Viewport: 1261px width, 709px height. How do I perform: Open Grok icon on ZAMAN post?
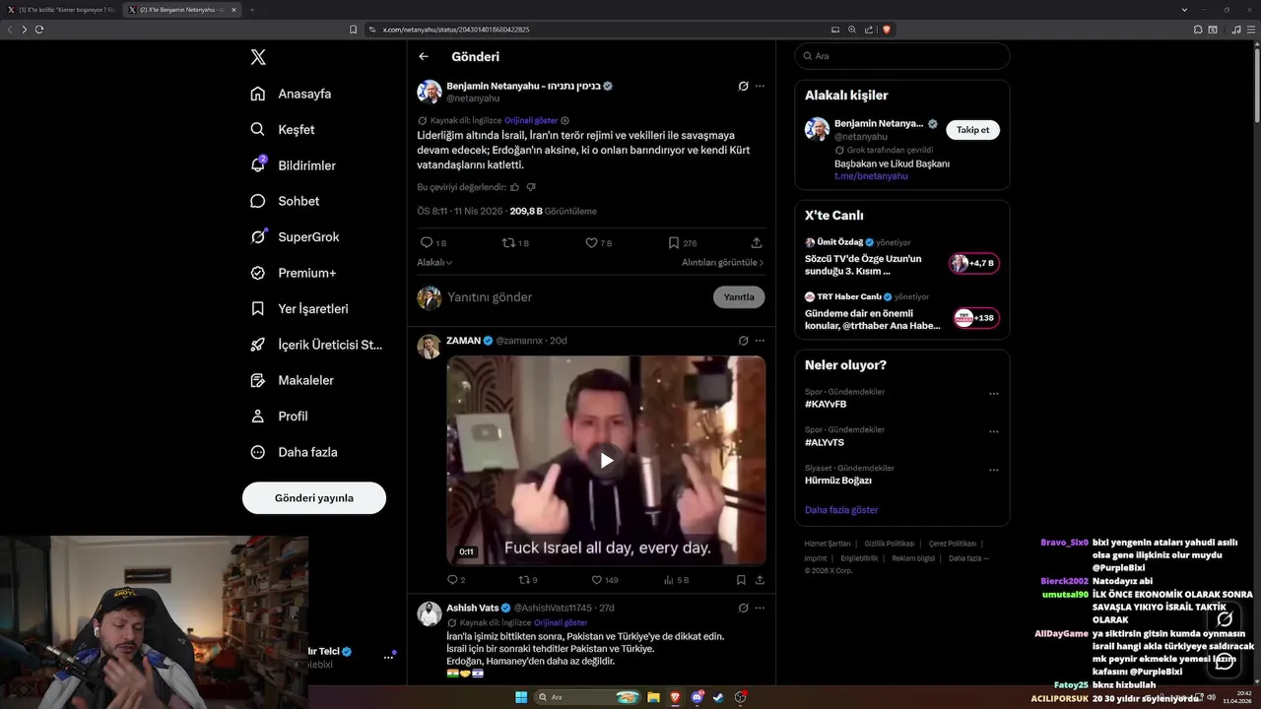point(744,340)
